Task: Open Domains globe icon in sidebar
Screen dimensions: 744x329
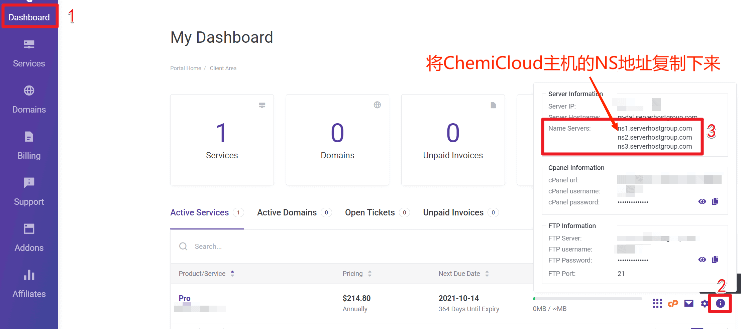Action: [29, 91]
